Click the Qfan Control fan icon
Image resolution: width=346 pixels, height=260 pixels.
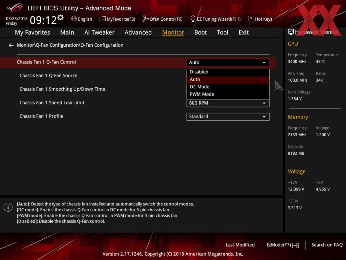145,19
